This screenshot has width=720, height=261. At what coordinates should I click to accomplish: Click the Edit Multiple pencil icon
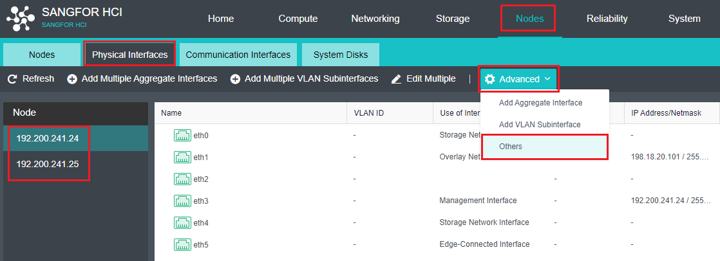click(396, 79)
